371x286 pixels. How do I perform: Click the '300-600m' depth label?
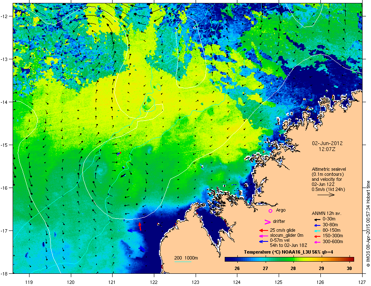pos(333,241)
